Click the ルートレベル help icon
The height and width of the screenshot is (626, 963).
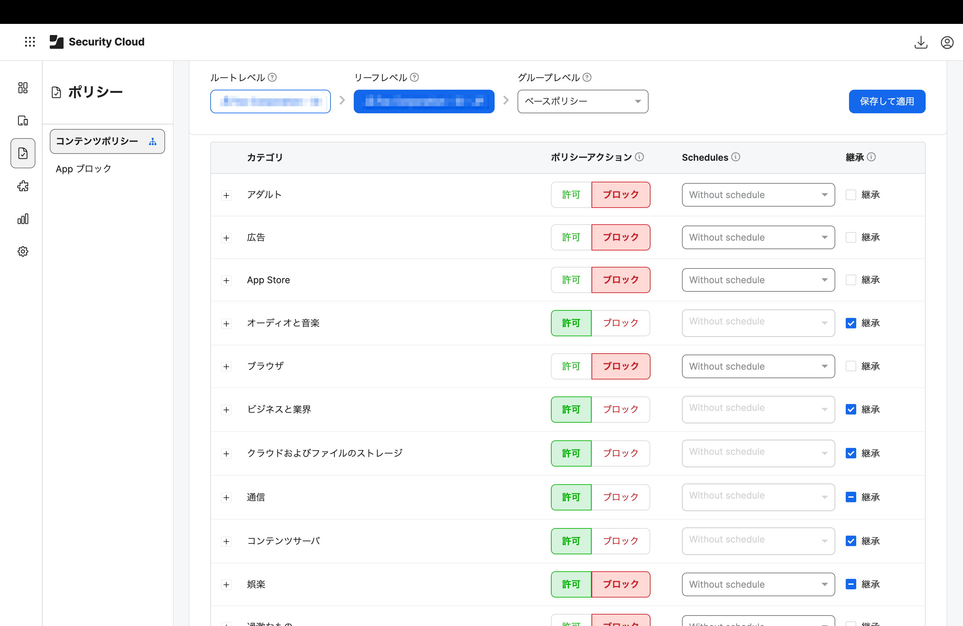click(x=272, y=77)
